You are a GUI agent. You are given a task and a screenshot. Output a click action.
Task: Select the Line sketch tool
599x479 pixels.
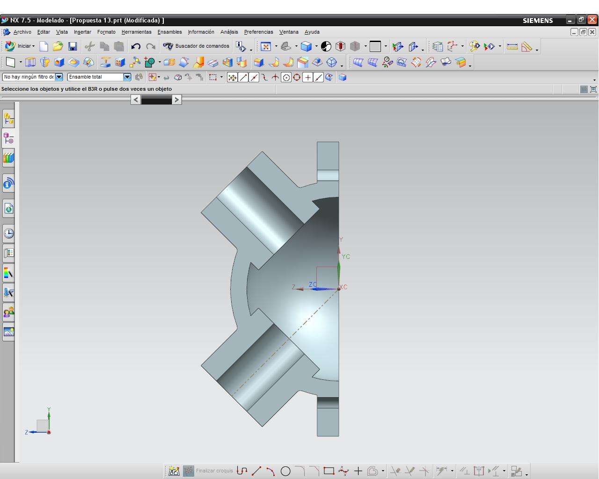(x=256, y=471)
